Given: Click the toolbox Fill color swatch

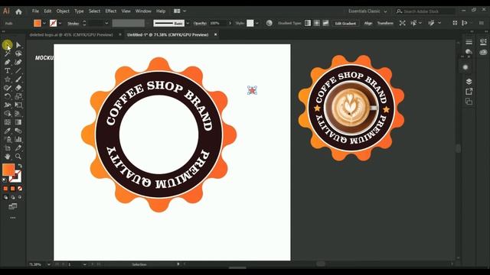Looking at the screenshot, I should [x=8, y=170].
